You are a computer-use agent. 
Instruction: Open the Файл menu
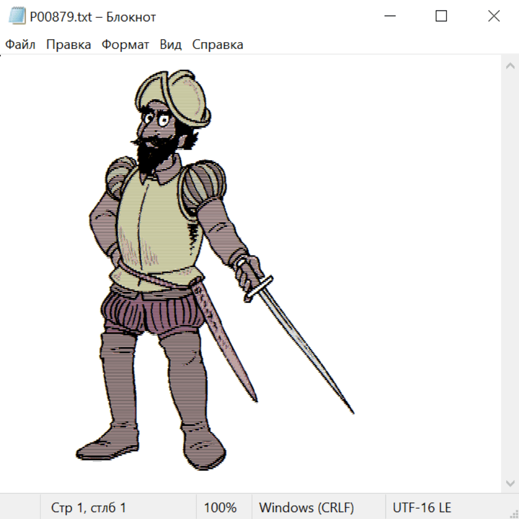tap(21, 45)
